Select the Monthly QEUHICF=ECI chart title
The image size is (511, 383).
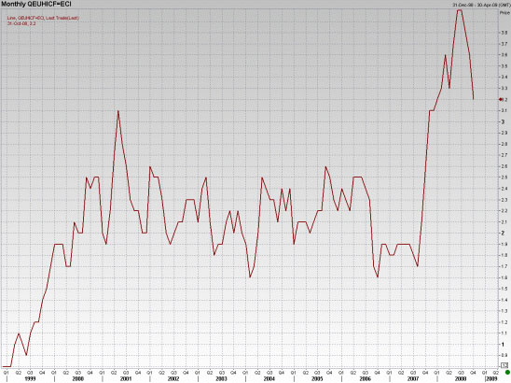[36, 4]
